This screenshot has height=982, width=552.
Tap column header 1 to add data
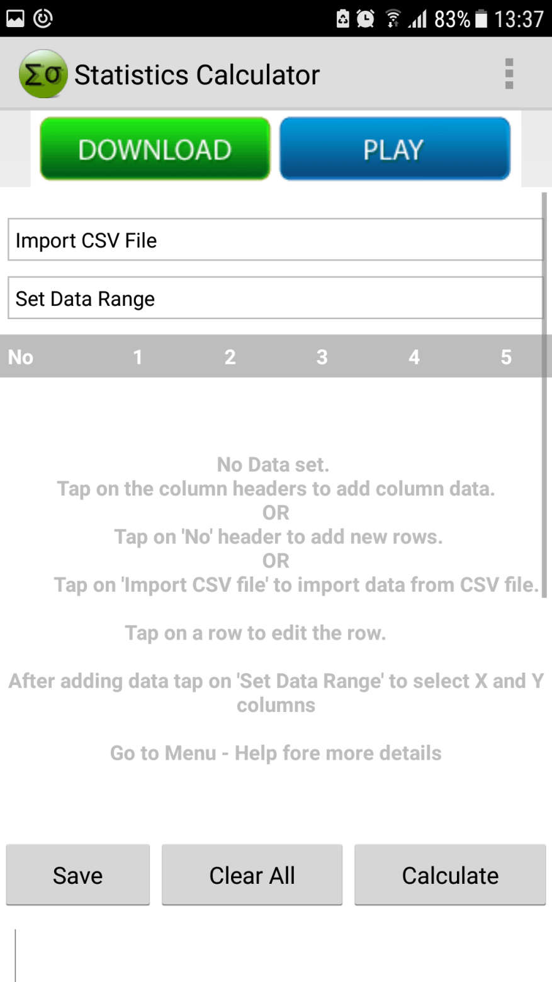click(138, 357)
